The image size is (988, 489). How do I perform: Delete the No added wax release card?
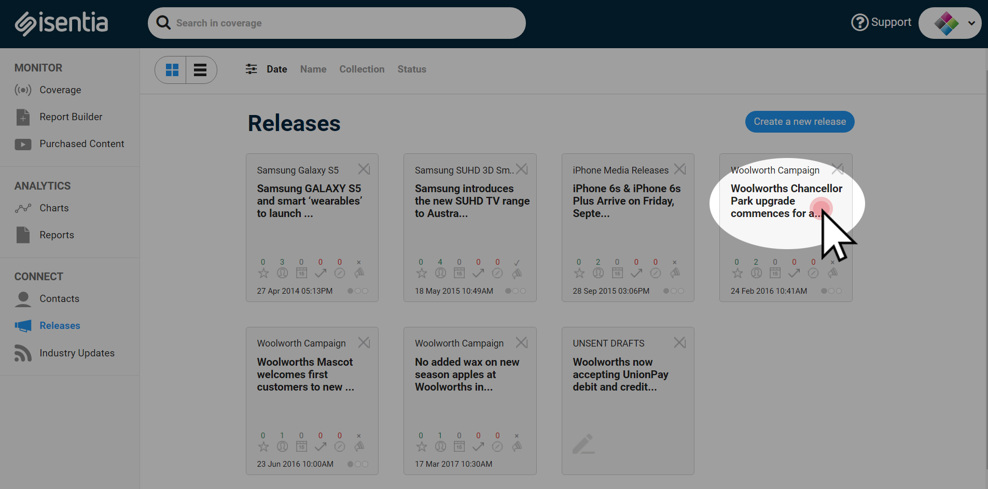pos(522,343)
